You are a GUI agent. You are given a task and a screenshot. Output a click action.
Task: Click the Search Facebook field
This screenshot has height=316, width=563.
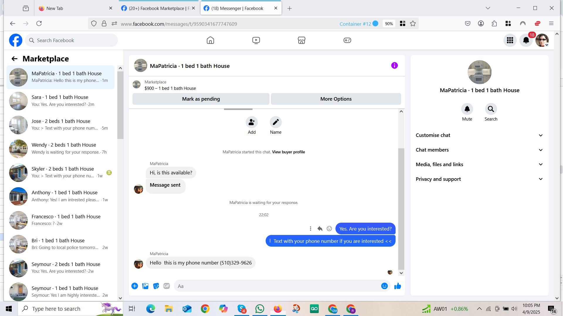[x=72, y=40]
